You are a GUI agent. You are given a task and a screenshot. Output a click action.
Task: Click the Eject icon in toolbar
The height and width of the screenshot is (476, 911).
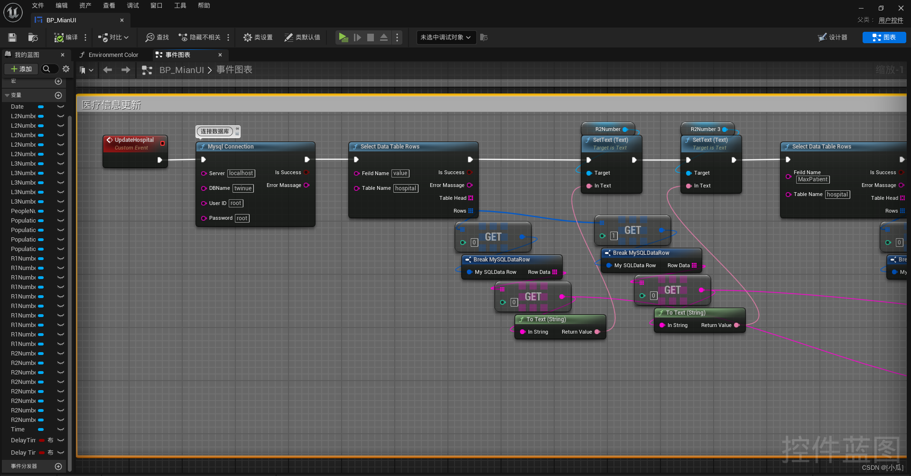pyautogui.click(x=384, y=37)
